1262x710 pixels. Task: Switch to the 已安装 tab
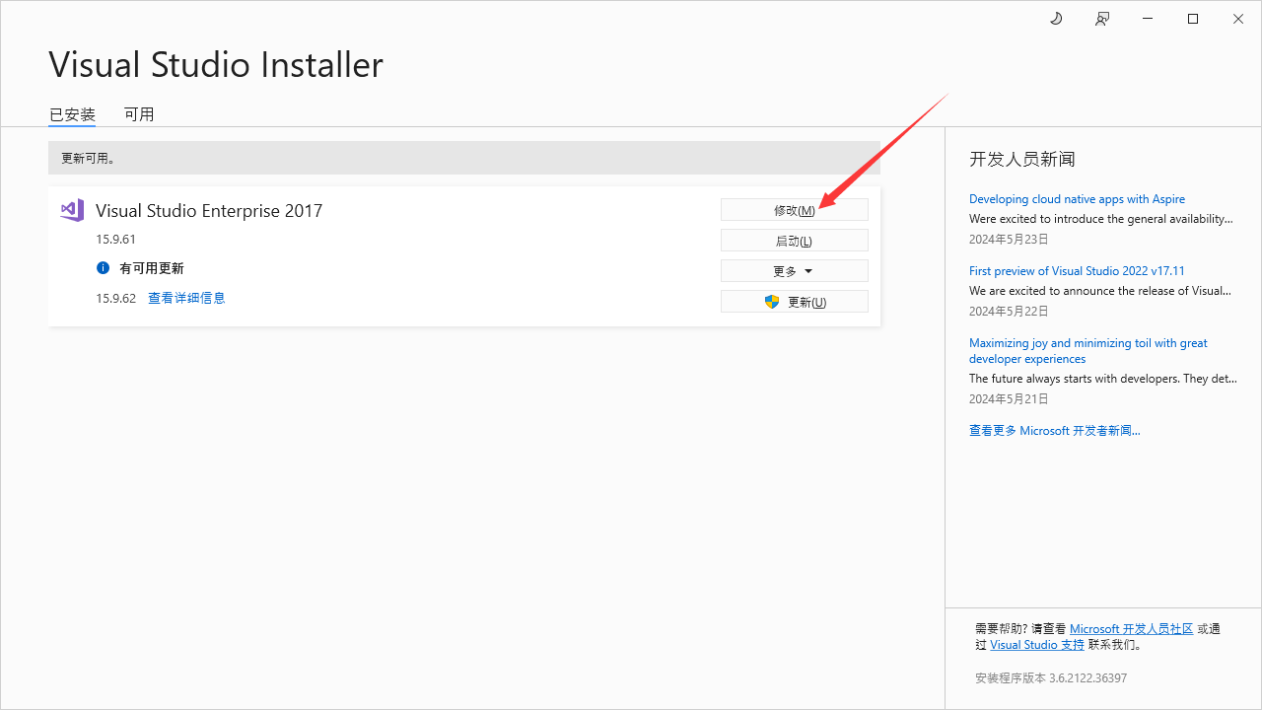72,114
